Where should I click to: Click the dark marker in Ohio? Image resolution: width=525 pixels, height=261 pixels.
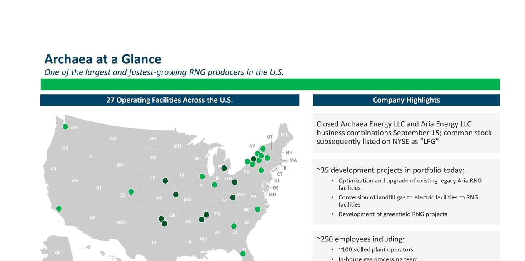click(x=234, y=182)
